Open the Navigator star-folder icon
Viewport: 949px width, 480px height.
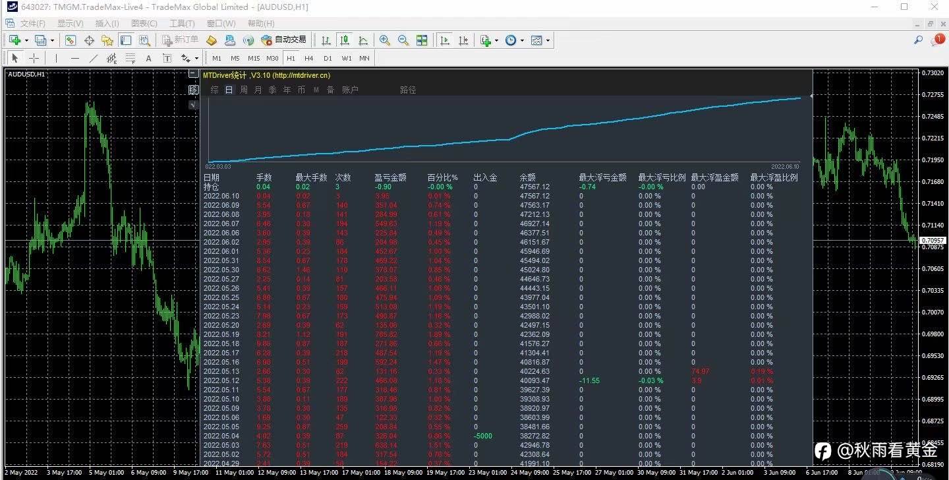(x=107, y=40)
